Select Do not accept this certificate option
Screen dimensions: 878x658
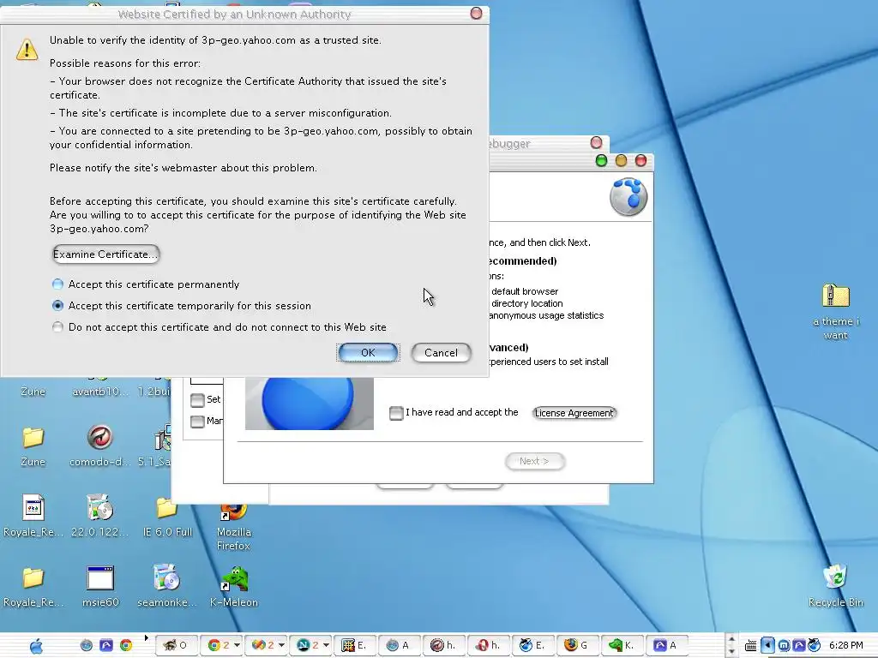57,326
